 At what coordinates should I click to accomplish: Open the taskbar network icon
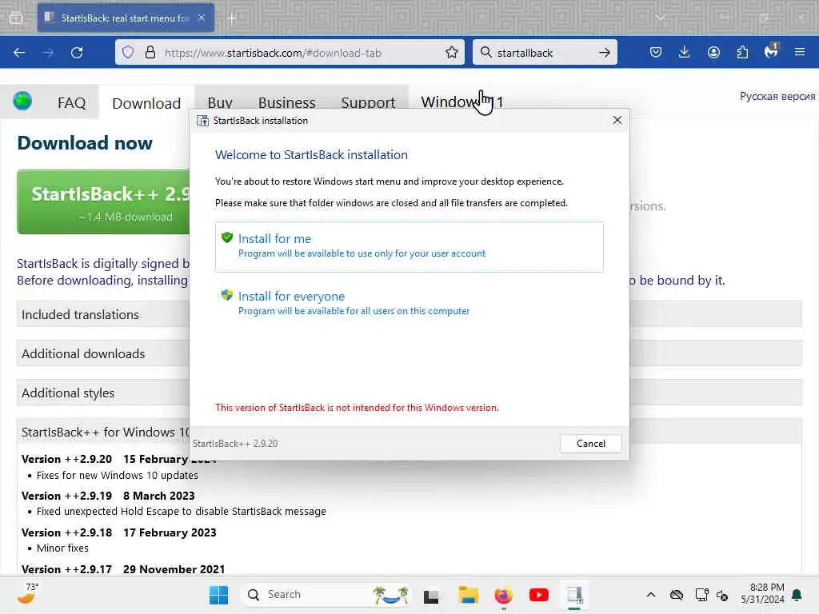[x=701, y=595]
